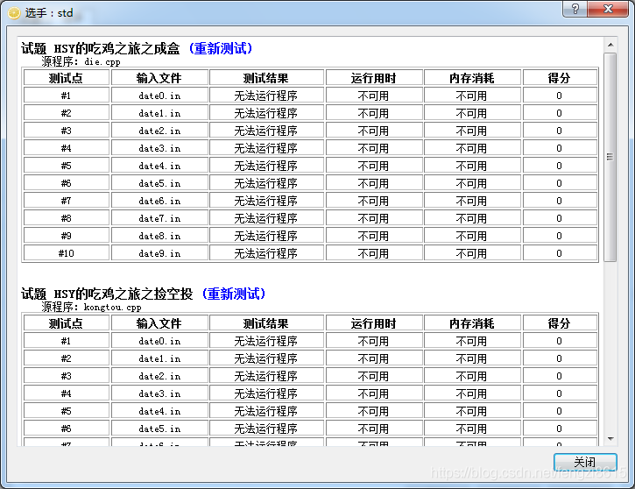The height and width of the screenshot is (489, 635).
Task: Click the scrollbar up arrow
Action: [610, 44]
